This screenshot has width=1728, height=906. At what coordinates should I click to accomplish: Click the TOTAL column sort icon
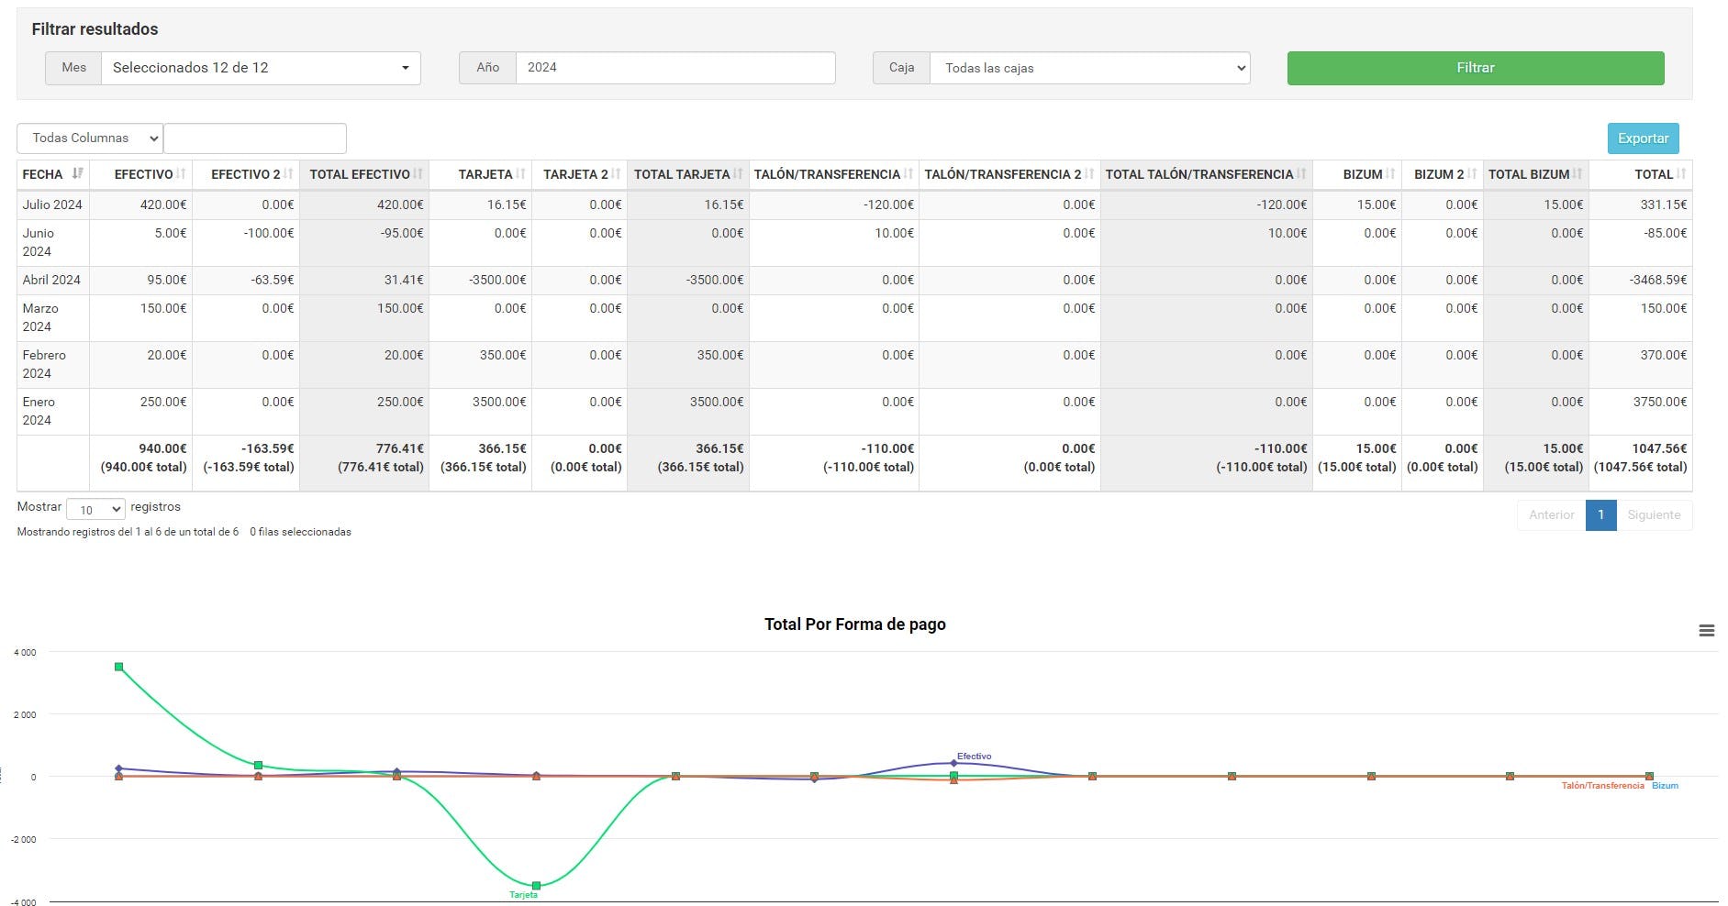(x=1682, y=174)
